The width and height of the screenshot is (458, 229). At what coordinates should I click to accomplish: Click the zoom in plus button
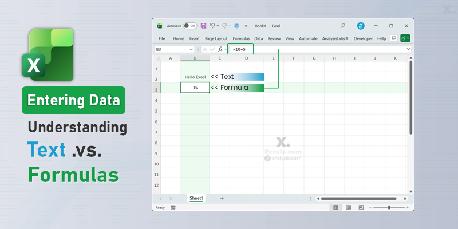[x=408, y=207]
